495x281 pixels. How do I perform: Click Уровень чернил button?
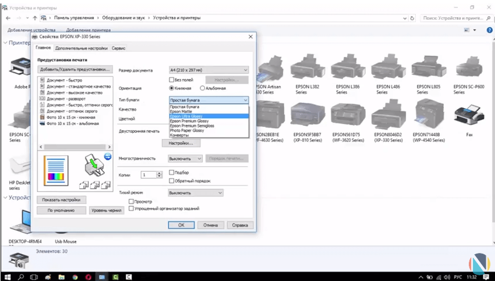pyautogui.click(x=106, y=210)
